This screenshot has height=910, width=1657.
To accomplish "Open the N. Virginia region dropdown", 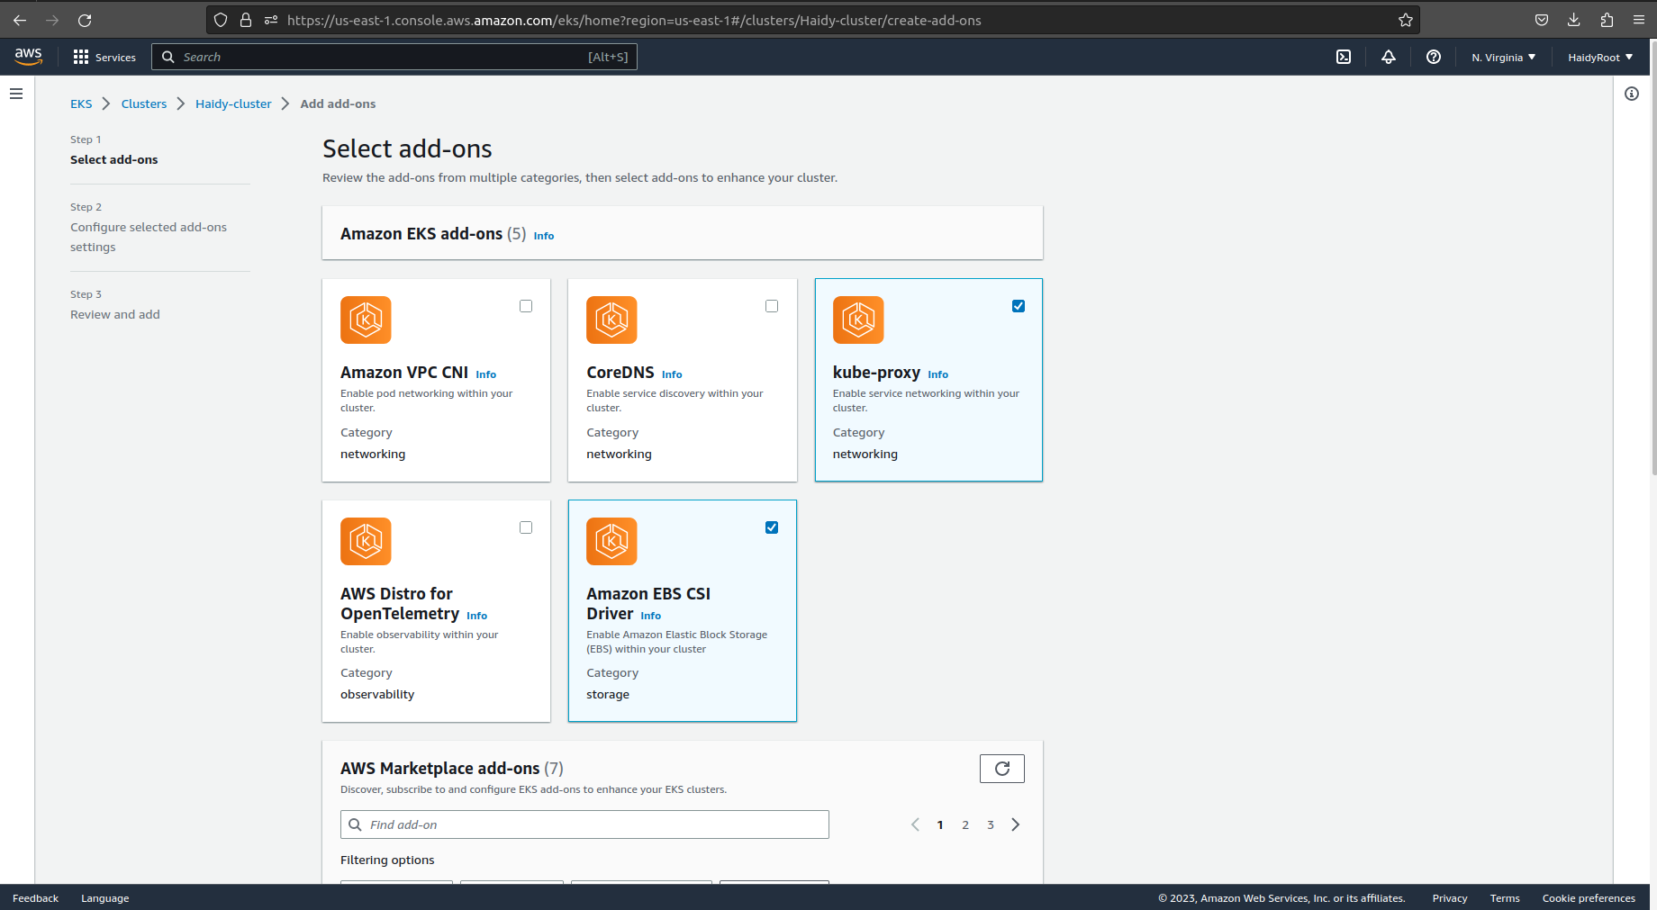I will click(x=1504, y=58).
